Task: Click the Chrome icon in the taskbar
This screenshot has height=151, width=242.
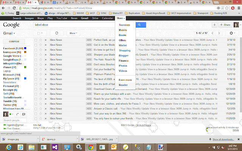Action: tap(91, 147)
